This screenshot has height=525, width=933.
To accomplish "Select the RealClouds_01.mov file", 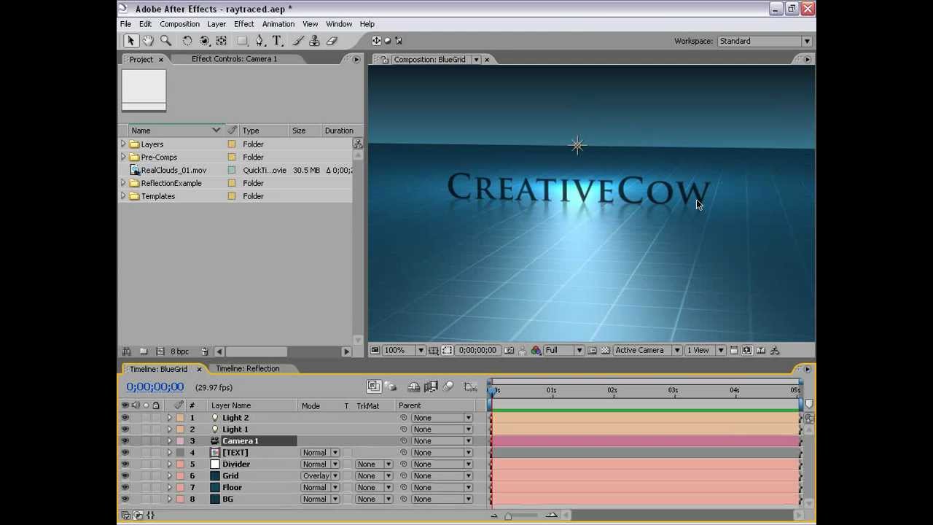I will (173, 171).
